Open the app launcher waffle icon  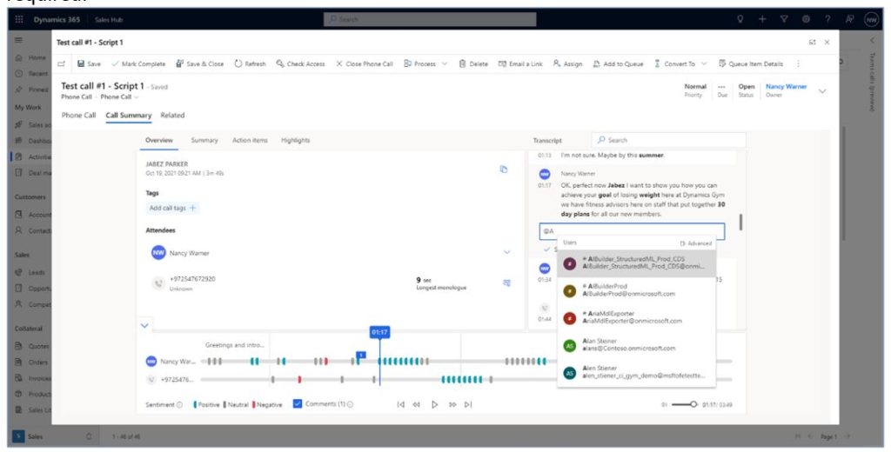click(19, 19)
